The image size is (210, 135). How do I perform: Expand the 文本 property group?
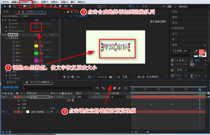pos(19,101)
